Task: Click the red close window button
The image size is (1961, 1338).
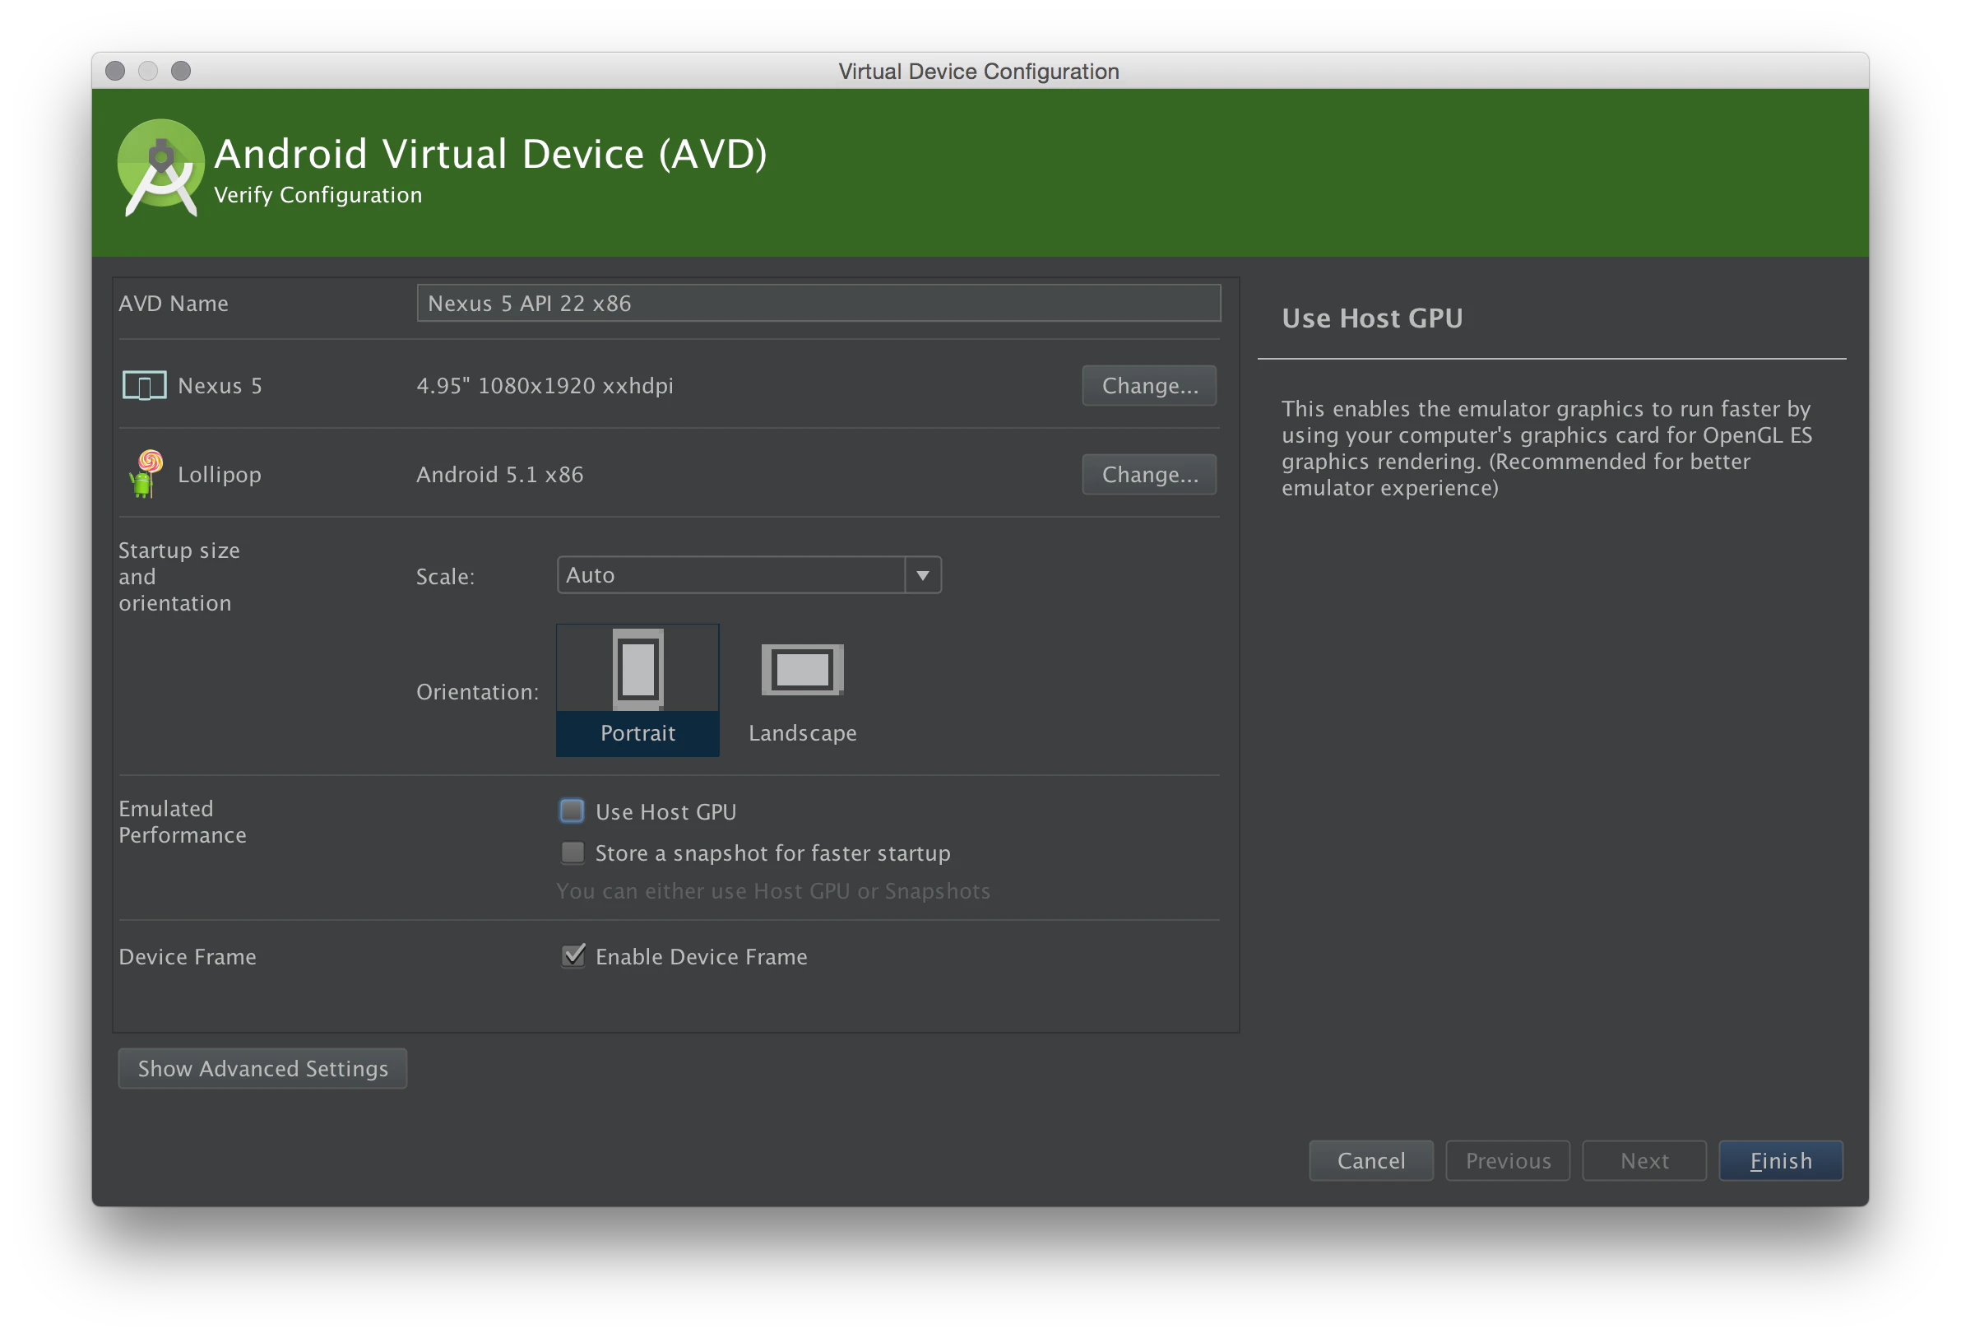Action: click(116, 71)
